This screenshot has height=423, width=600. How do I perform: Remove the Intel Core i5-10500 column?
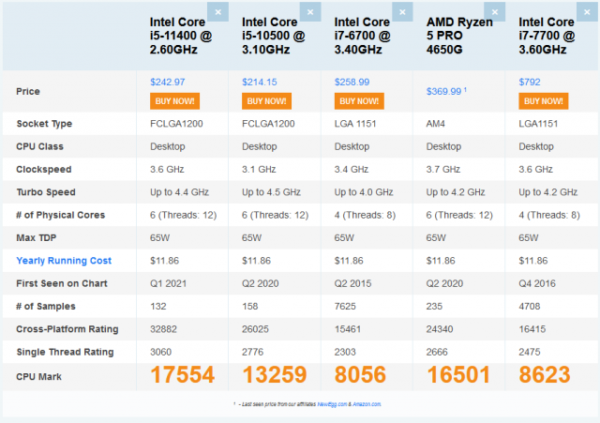(310, 12)
